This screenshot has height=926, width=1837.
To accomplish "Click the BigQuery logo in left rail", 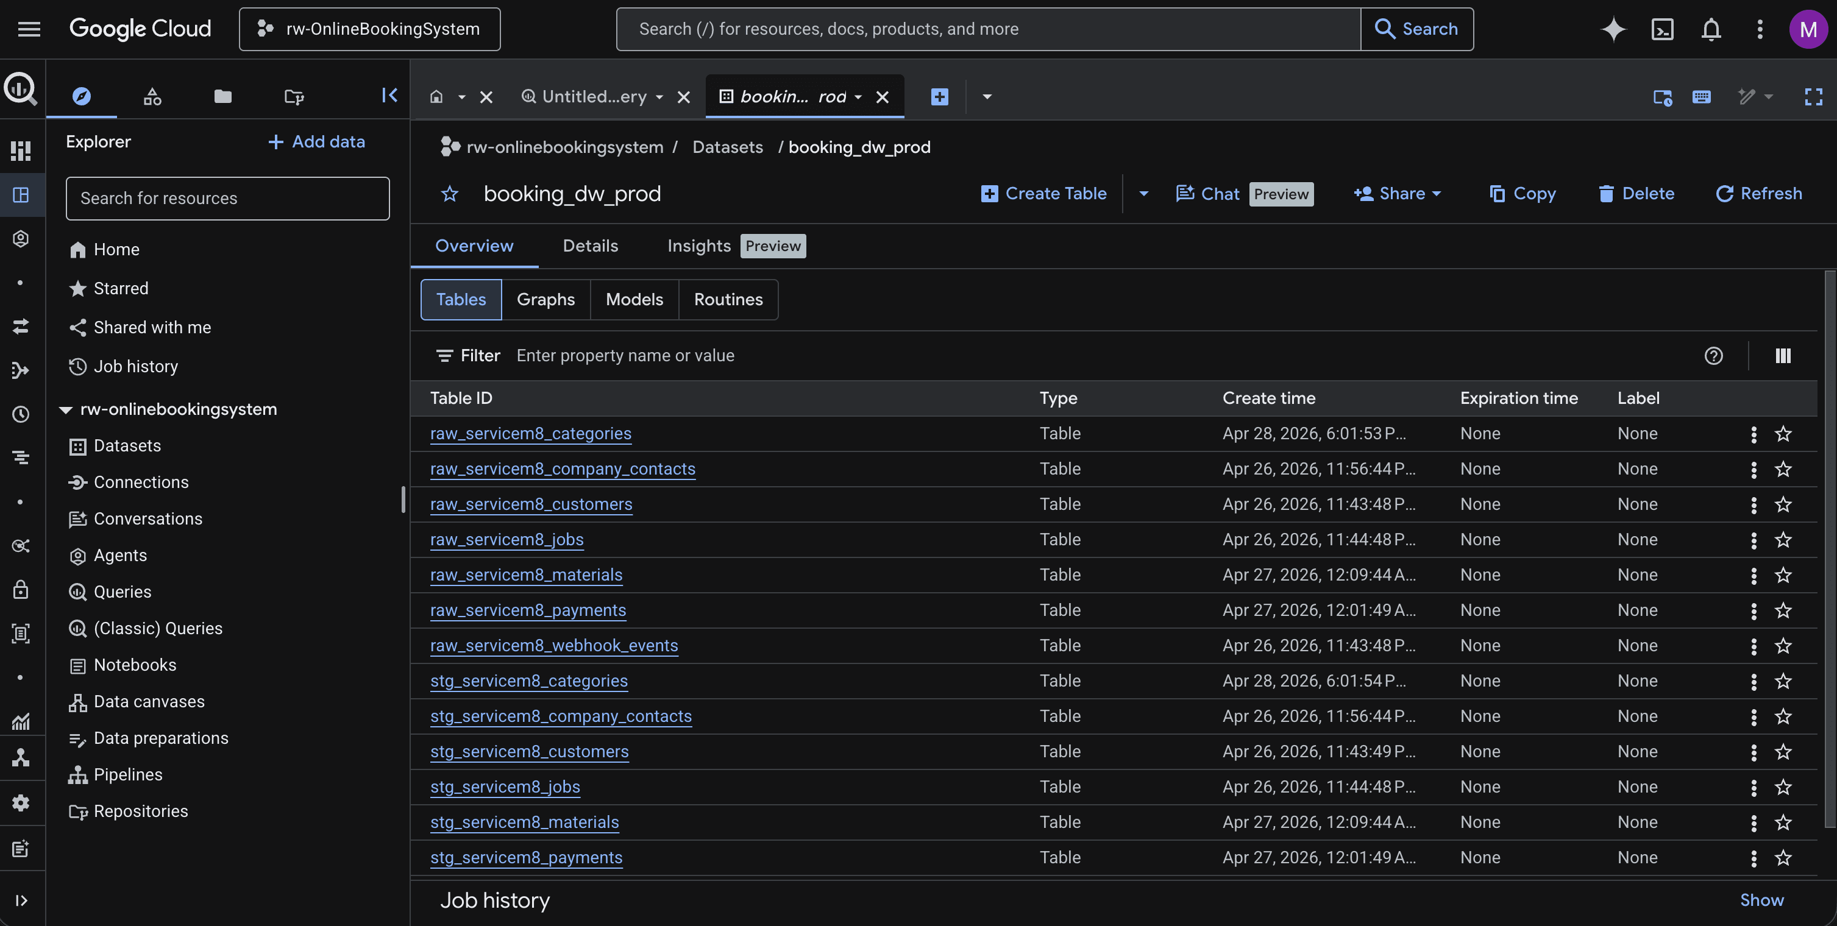I will click(20, 90).
